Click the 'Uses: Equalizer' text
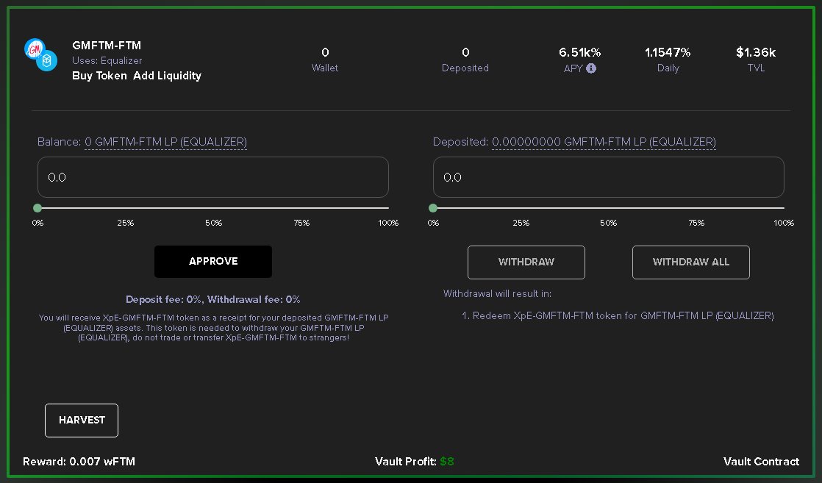The width and height of the screenshot is (822, 483). click(107, 61)
